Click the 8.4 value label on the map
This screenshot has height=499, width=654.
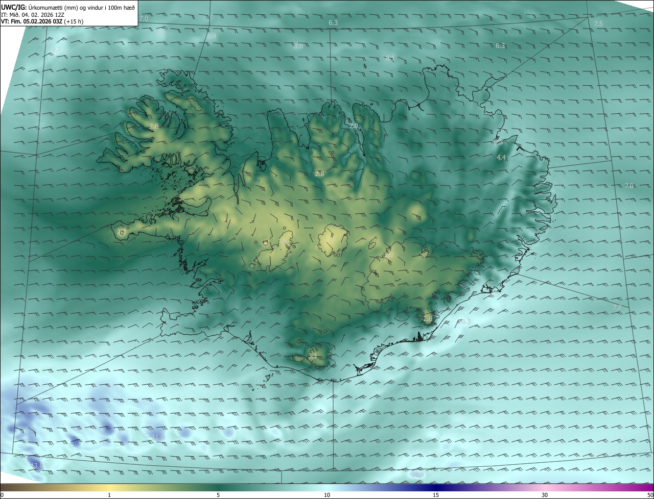tap(212, 37)
